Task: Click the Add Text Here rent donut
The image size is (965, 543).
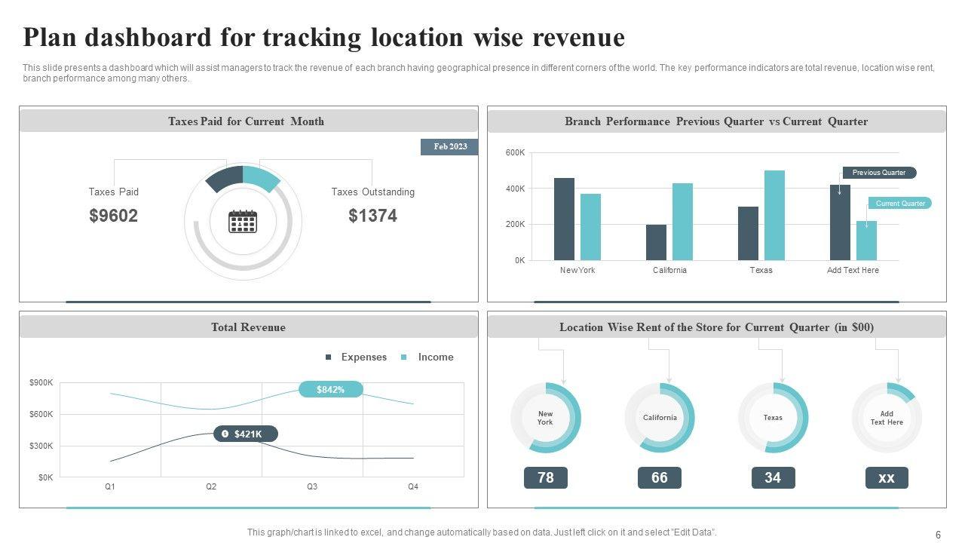Action: coord(887,418)
